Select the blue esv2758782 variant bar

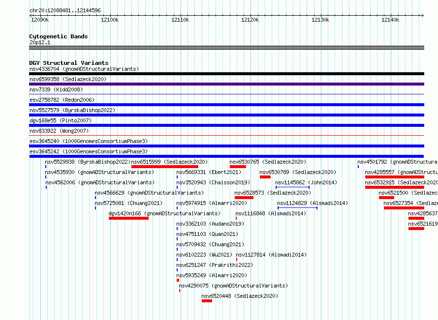point(226,105)
